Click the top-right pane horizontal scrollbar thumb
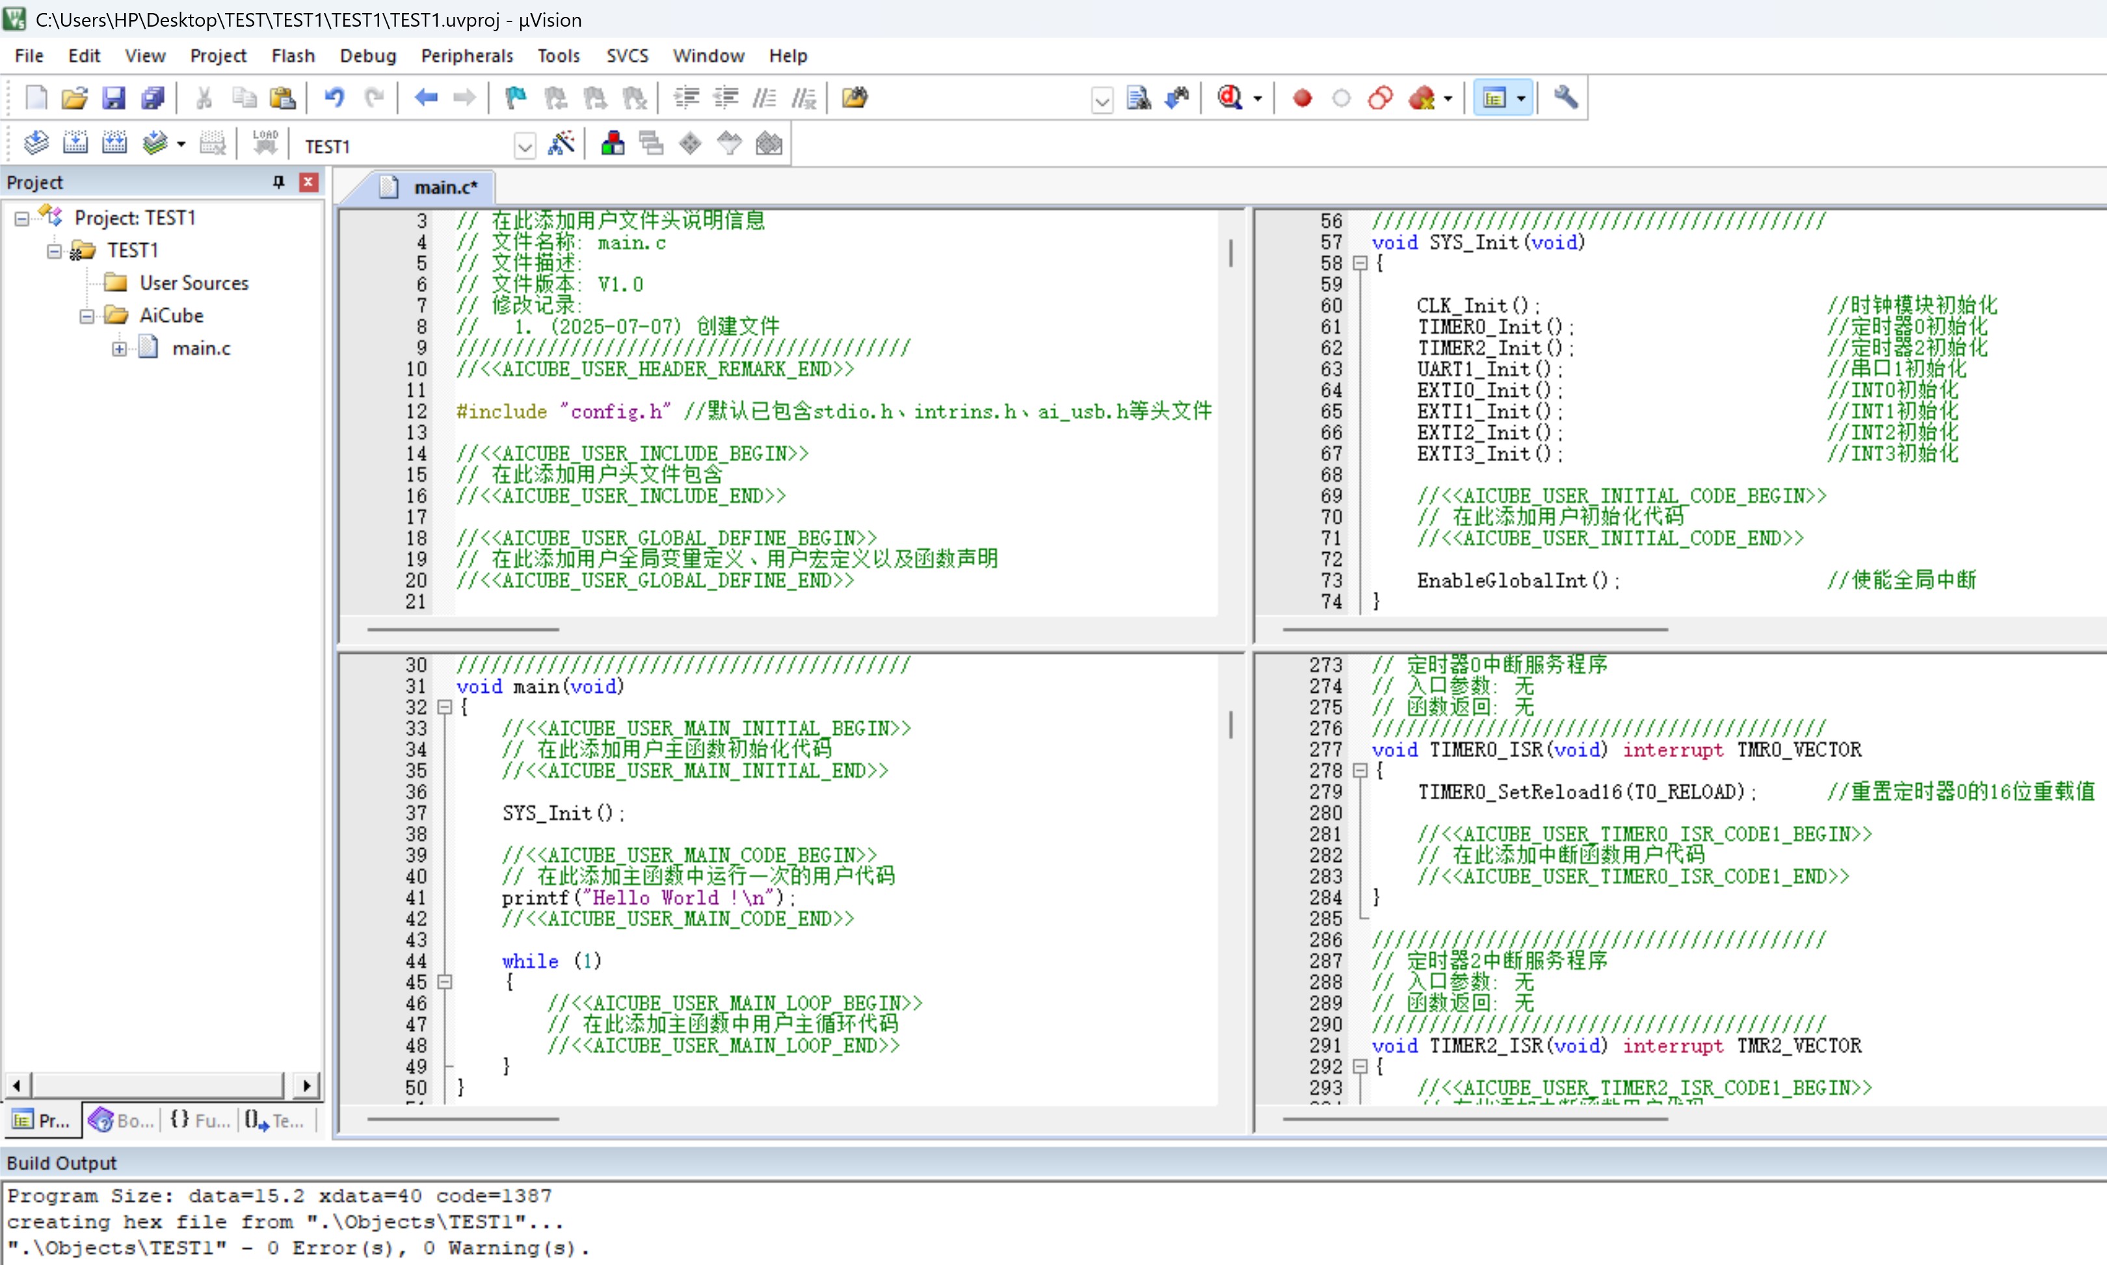 pyautogui.click(x=1474, y=629)
